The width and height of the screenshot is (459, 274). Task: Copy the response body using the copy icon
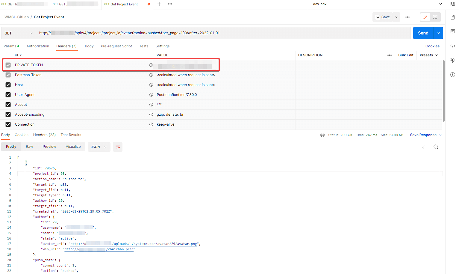424,147
